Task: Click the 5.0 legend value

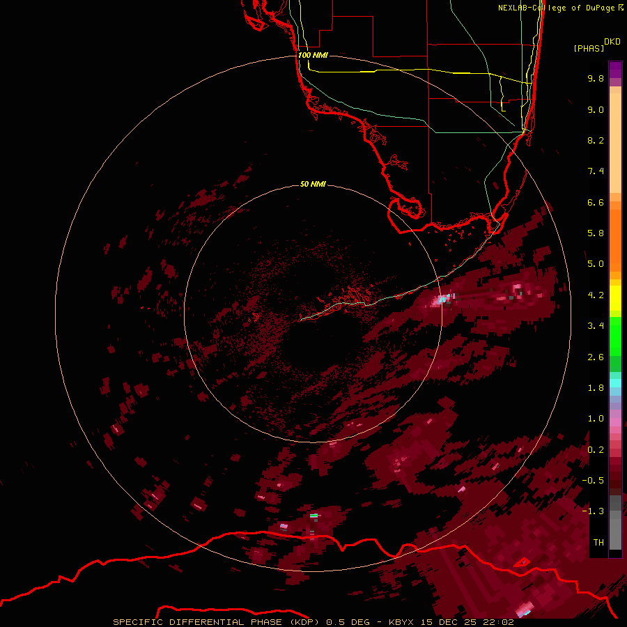Action: pos(596,264)
